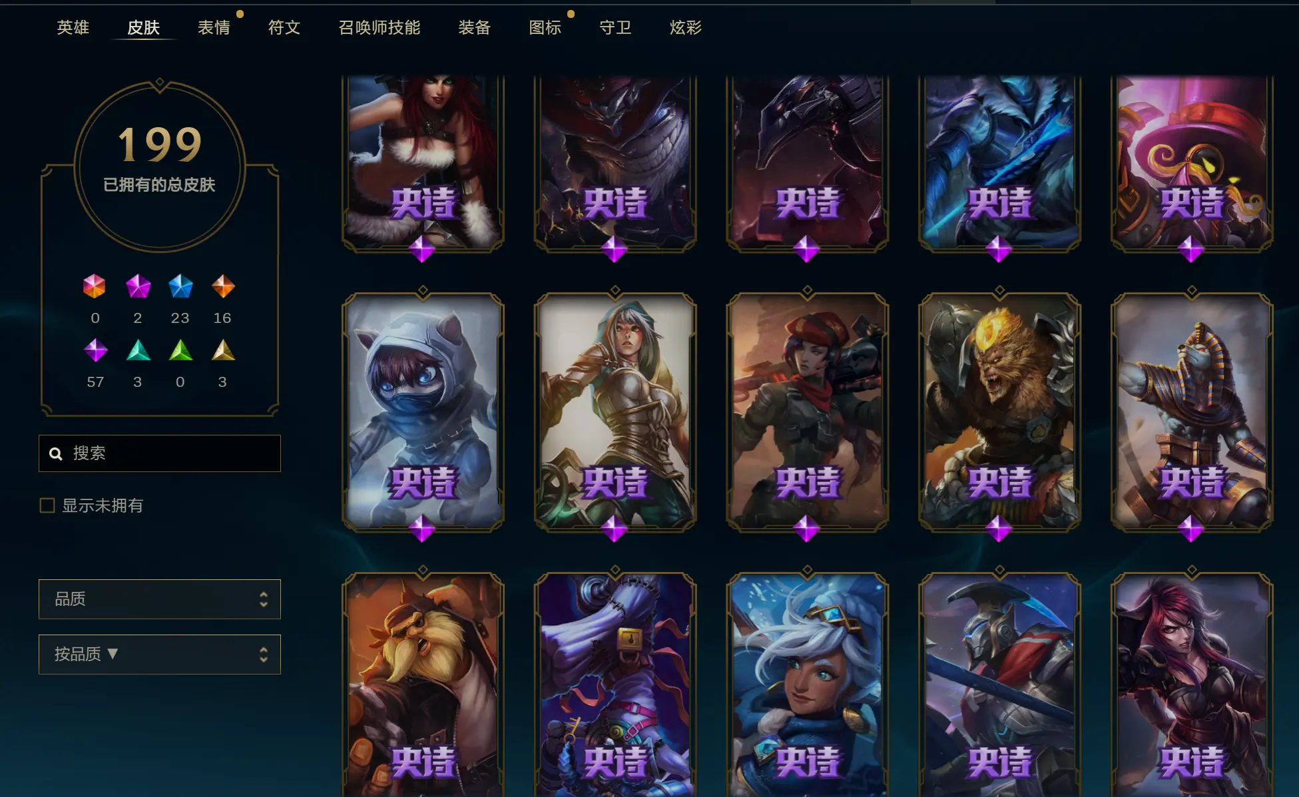Enable the 显示未拥有 checkbox
Viewport: 1299px width, 797px height.
[x=47, y=506]
